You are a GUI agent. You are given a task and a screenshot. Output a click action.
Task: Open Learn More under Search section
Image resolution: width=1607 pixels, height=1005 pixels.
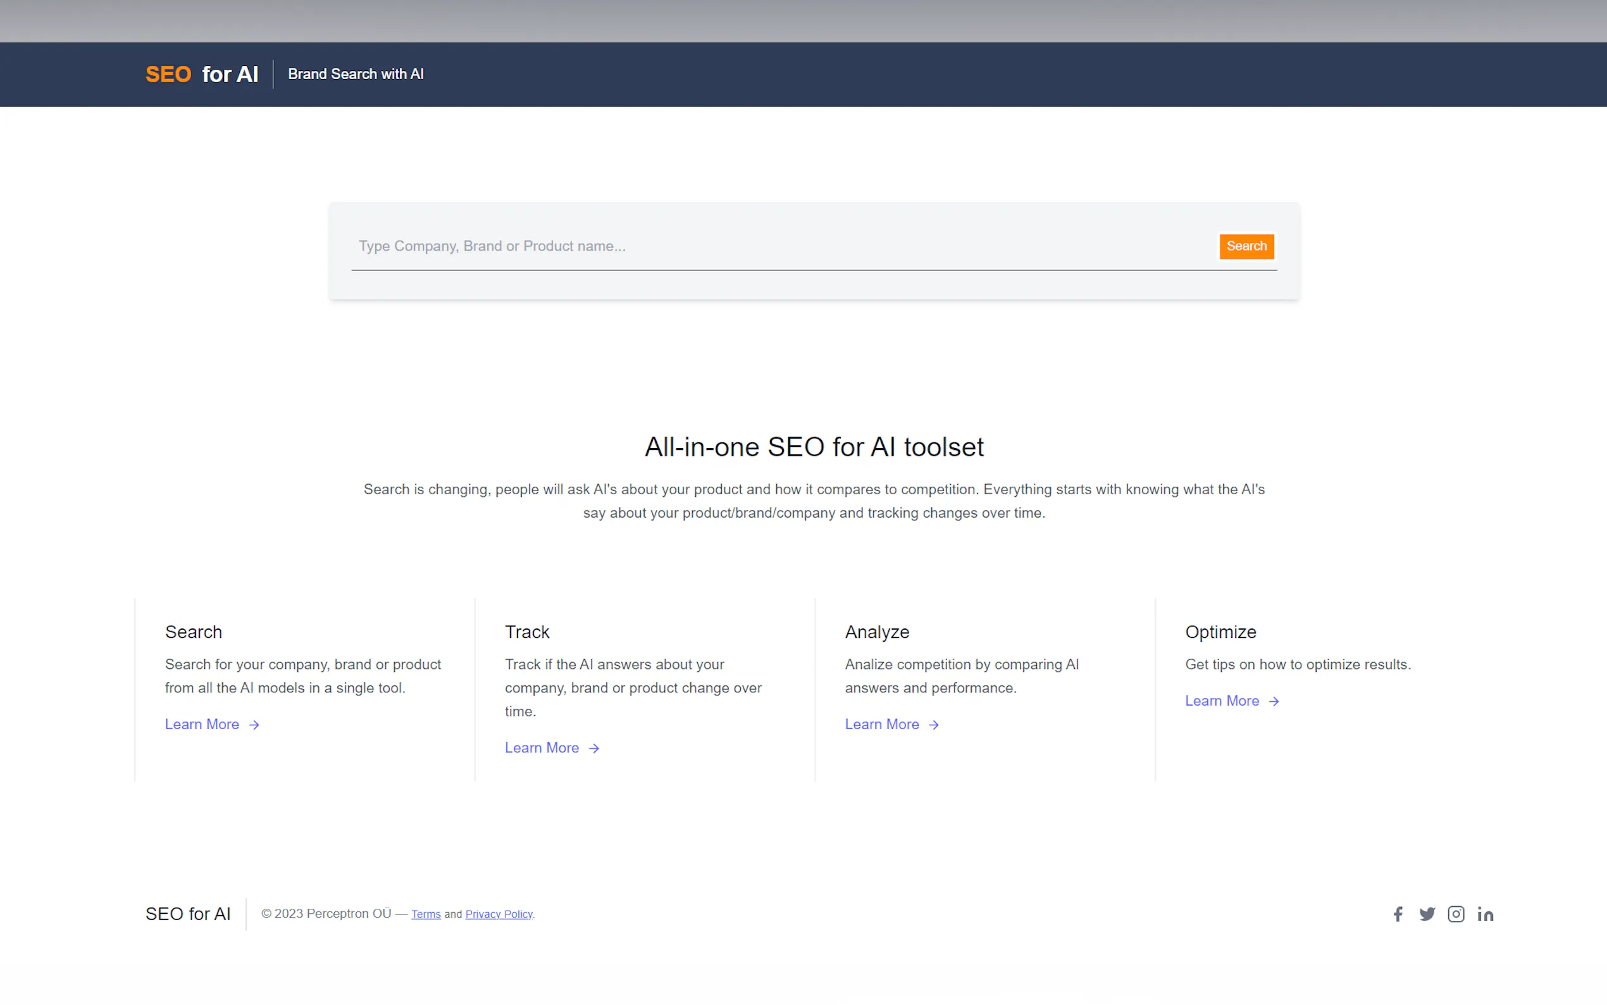tap(202, 725)
